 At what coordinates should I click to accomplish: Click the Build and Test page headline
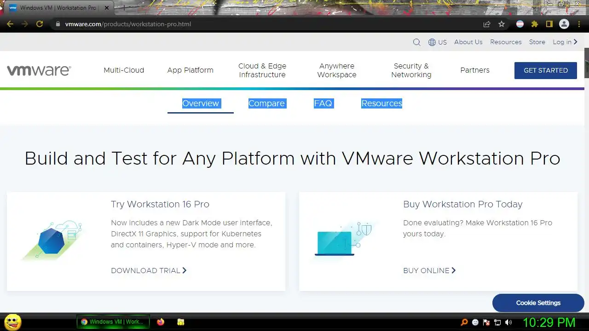[x=292, y=159]
